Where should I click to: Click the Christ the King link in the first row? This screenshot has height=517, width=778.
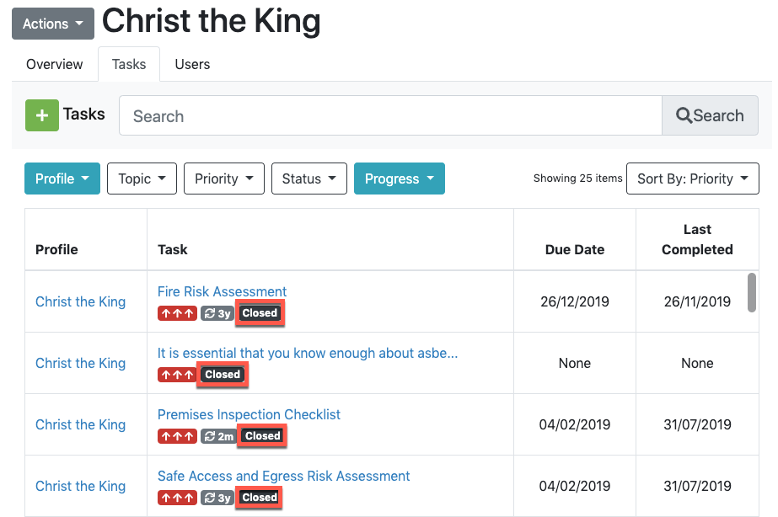pyautogui.click(x=80, y=301)
